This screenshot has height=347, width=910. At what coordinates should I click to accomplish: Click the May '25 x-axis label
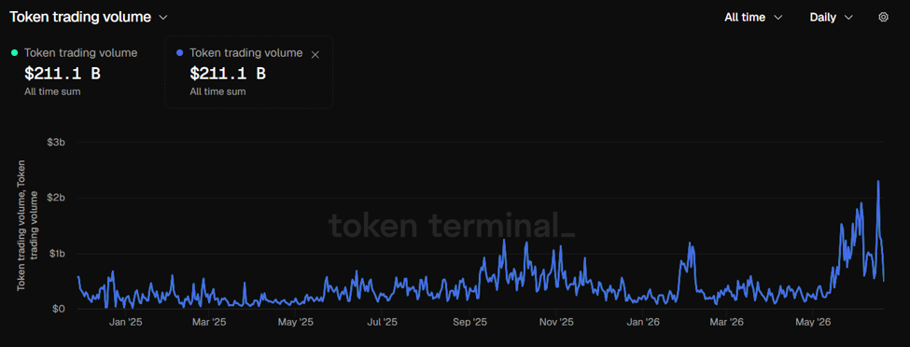tap(297, 322)
